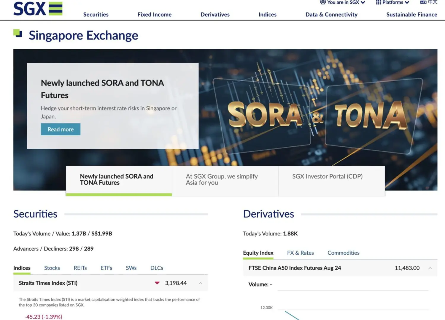Click the Platforms grid icon
Image resolution: width=445 pixels, height=320 pixels.
379,2
